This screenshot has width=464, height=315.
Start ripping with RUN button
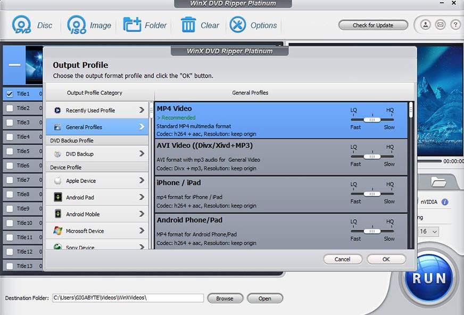coord(429,279)
